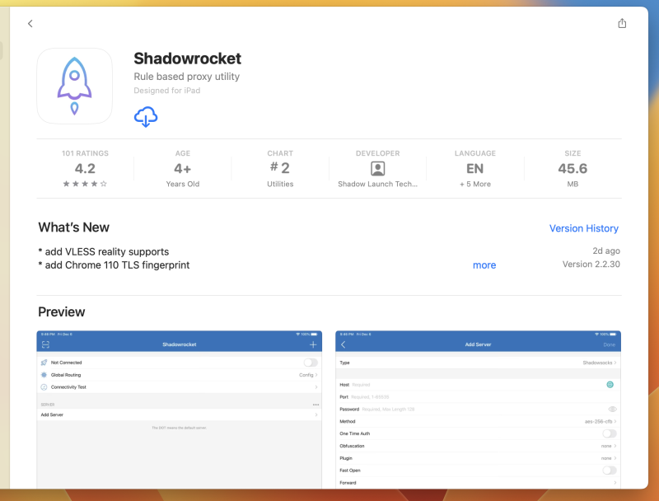Open the three dots next to SERVER

(315, 405)
